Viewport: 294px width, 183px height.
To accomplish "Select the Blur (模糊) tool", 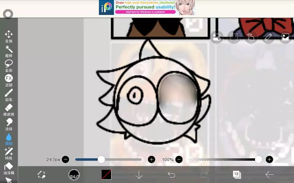I will point(9,138).
